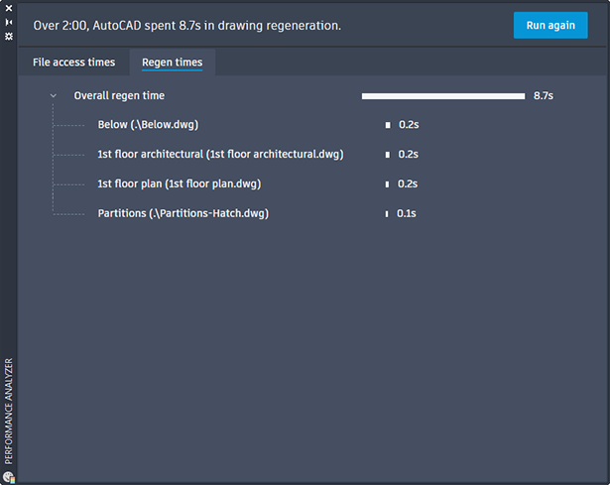Switch to the File access times tab
This screenshot has height=485, width=610.
tap(74, 62)
